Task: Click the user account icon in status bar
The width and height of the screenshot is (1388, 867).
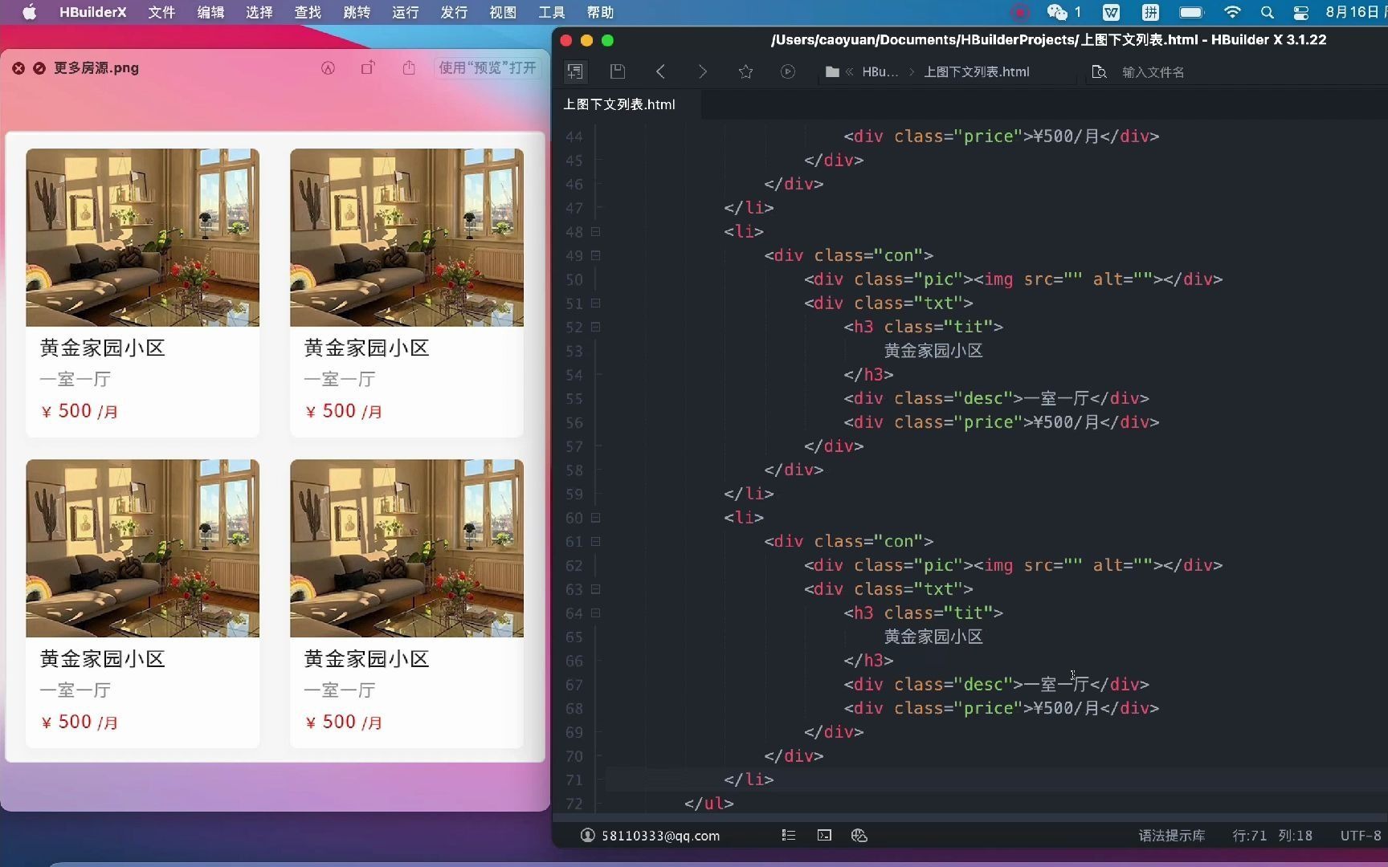Action: pos(587,836)
